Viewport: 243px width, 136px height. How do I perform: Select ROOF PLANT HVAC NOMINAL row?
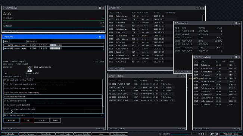[x=199, y=41]
